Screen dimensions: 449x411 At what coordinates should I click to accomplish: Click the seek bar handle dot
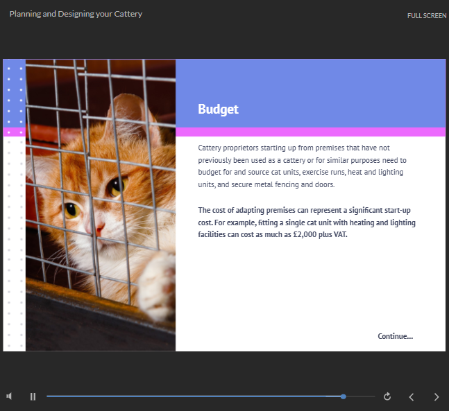click(344, 396)
